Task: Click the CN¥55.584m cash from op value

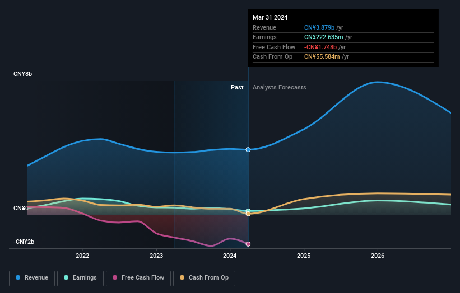Action: tap(322, 57)
